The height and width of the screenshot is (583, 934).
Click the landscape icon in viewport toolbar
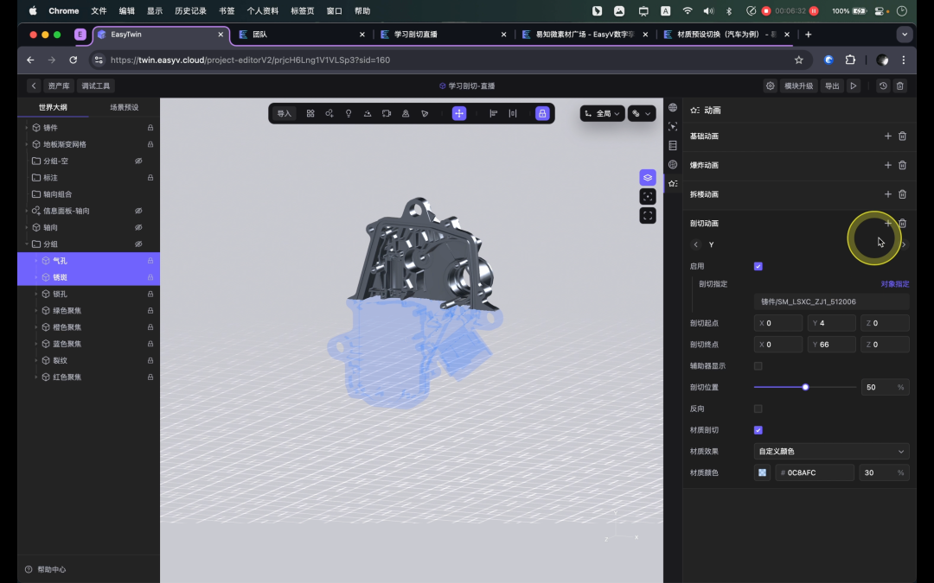368,113
